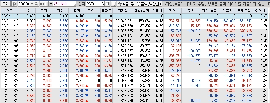Click foreign quantity -819,454

pos(212,21)
